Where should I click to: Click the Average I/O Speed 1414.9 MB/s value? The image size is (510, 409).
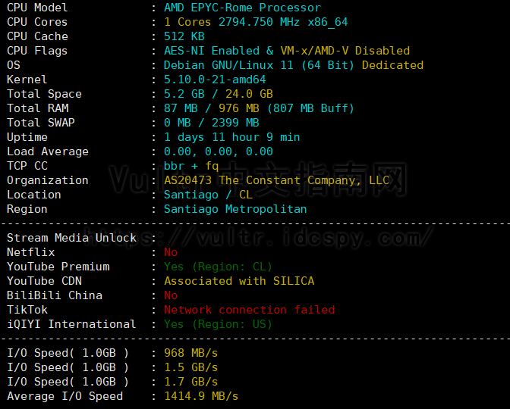(201, 396)
